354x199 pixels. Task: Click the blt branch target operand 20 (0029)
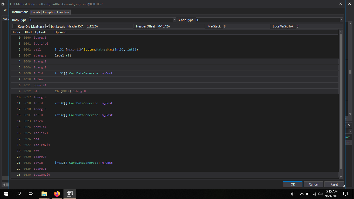coord(70,91)
